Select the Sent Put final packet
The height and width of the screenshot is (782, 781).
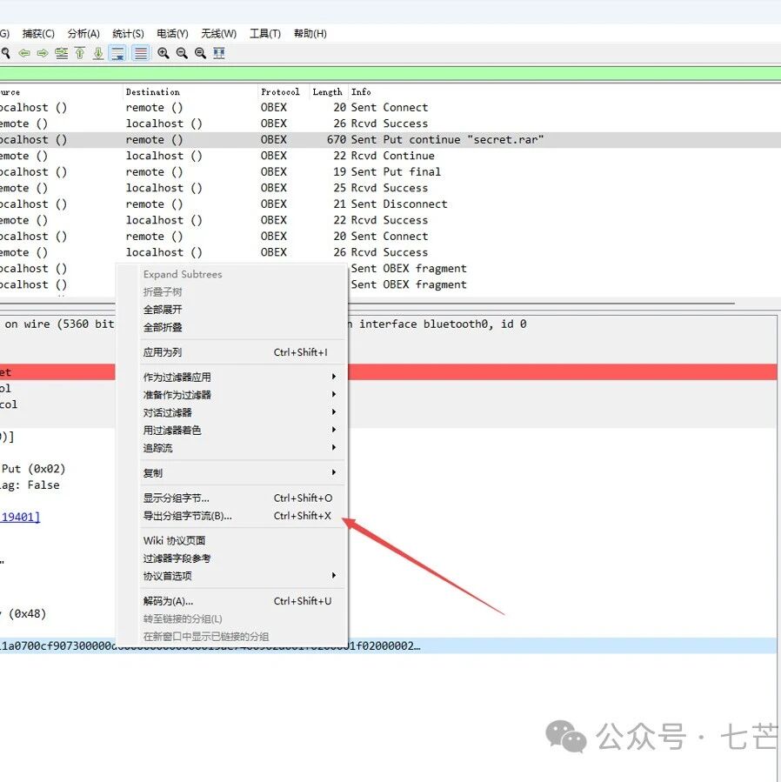coord(390,171)
